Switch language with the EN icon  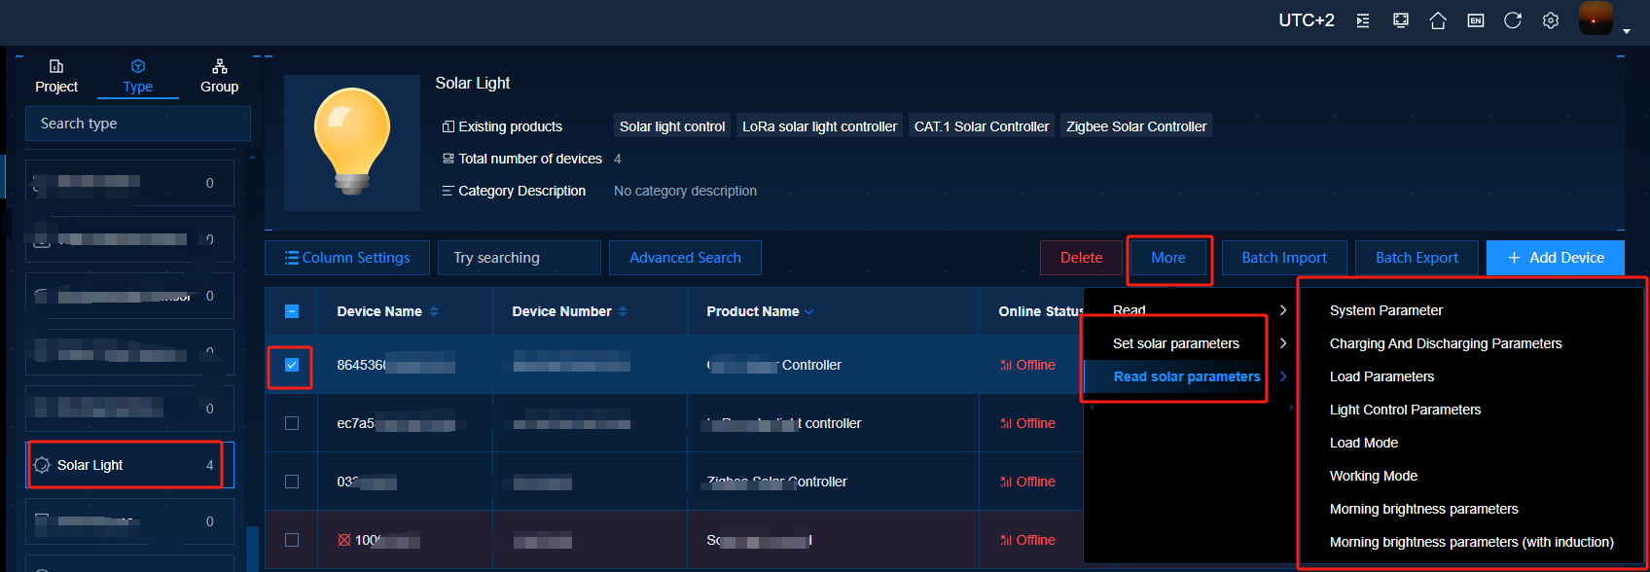pyautogui.click(x=1476, y=20)
